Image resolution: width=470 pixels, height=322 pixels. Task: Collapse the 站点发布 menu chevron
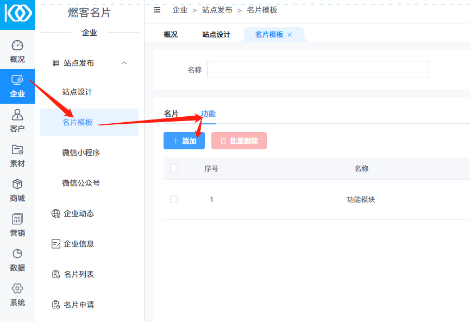(124, 63)
